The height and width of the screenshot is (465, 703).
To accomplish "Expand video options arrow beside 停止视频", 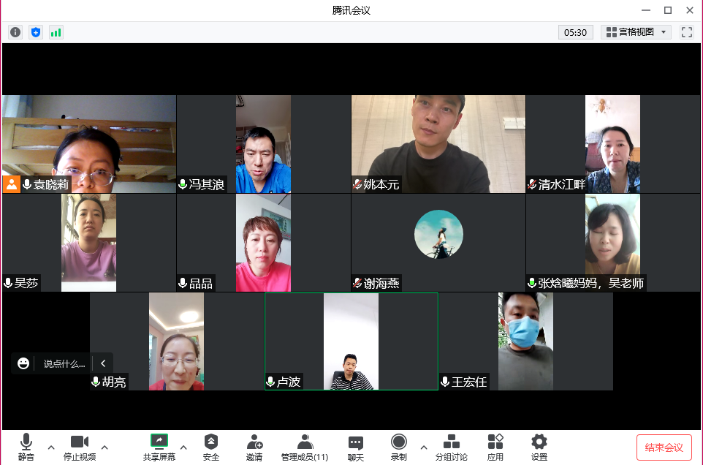I will click(104, 447).
